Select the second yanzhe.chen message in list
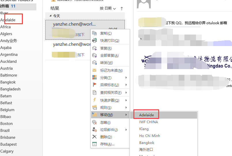Image resolution: width=232 pixels, height=156 pixels. (x=68, y=50)
